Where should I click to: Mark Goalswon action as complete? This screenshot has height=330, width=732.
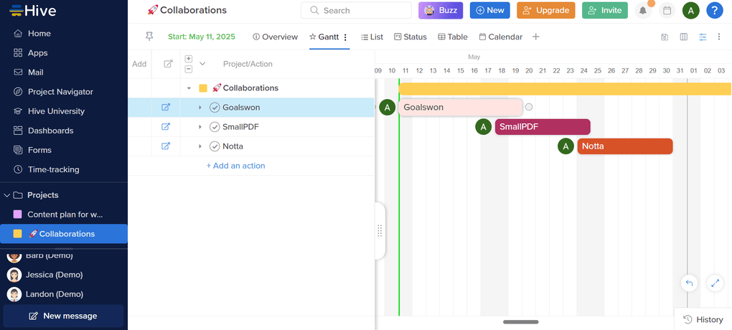(x=215, y=108)
